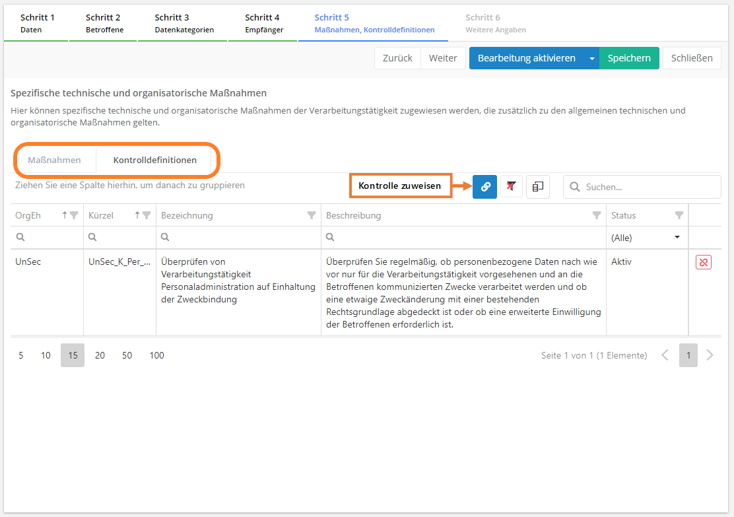
Task: Open the Bearbeitung aktivieren dropdown arrow
Action: click(591, 58)
